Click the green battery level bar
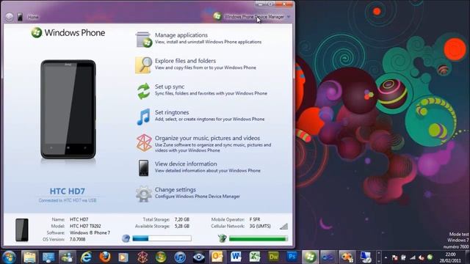Viewport: 470px width, 264px height. click(258, 238)
